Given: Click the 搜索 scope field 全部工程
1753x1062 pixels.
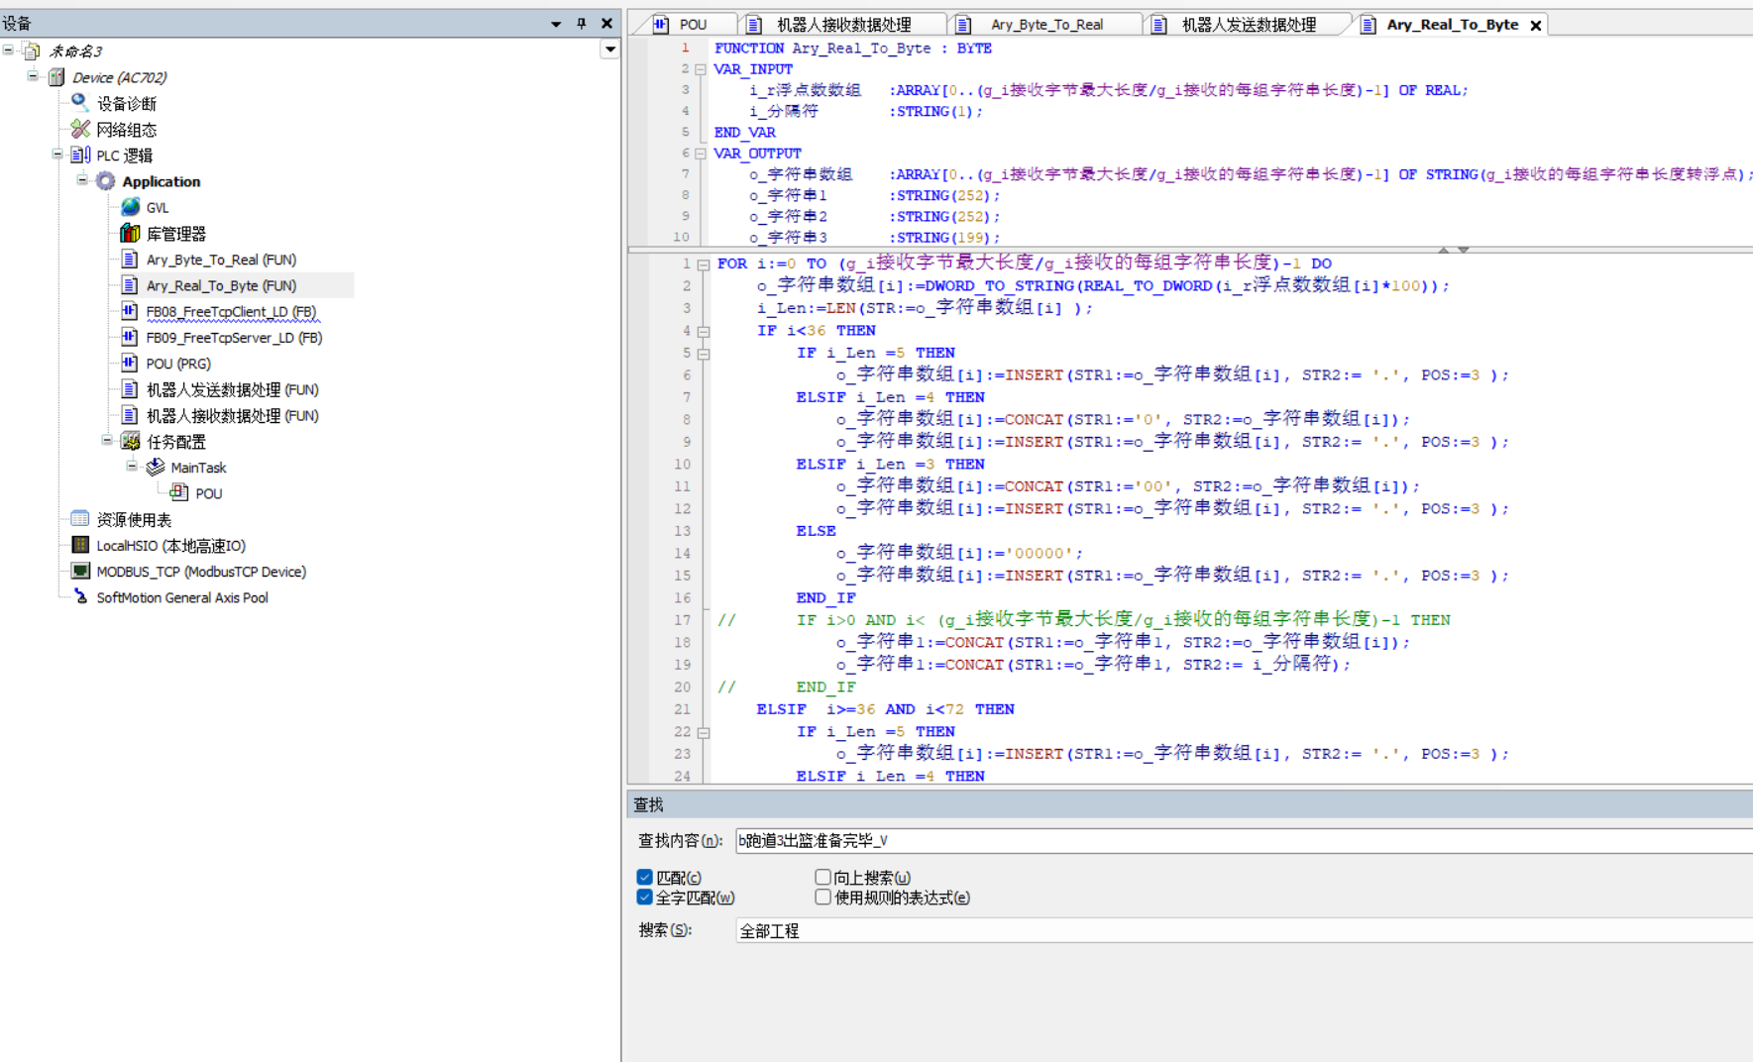Looking at the screenshot, I should tap(1244, 930).
